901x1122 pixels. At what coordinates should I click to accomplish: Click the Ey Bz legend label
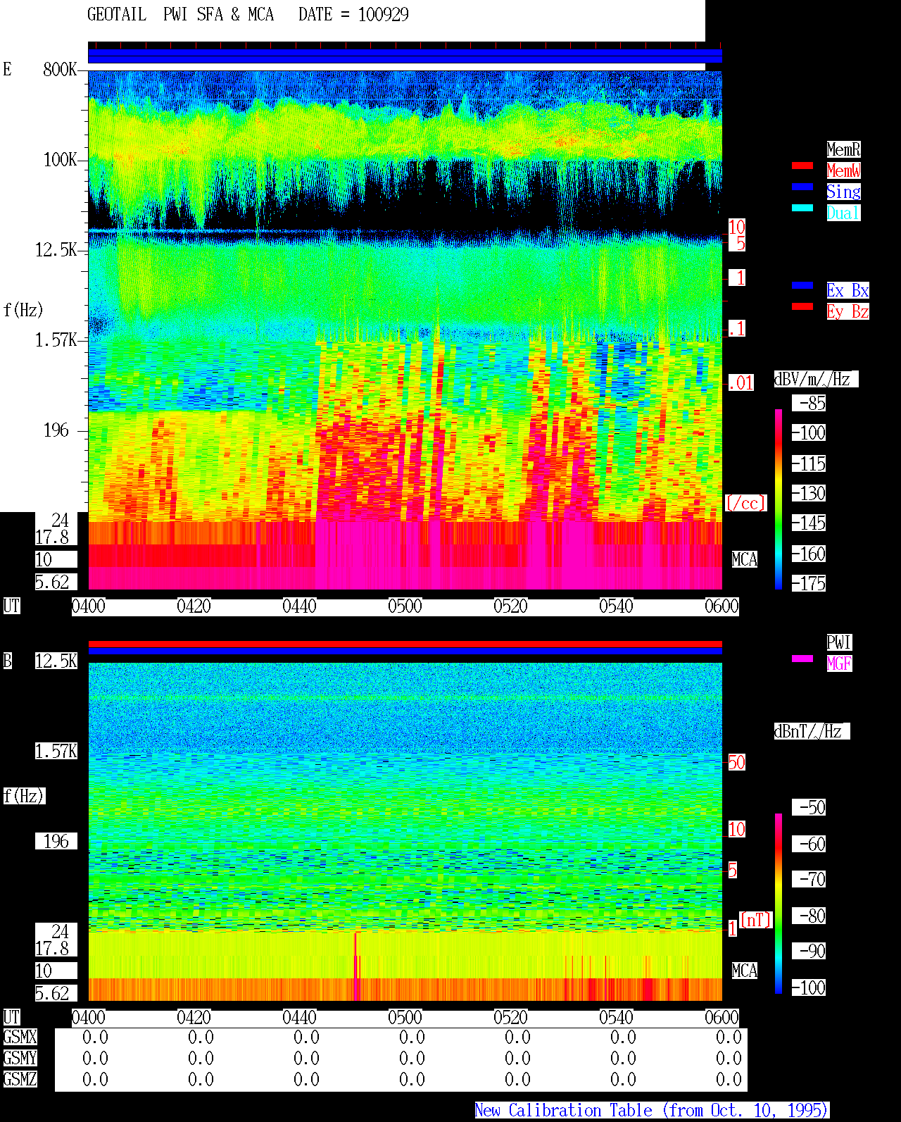point(848,311)
